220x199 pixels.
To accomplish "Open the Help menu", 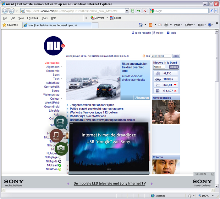I will click(x=53, y=18).
